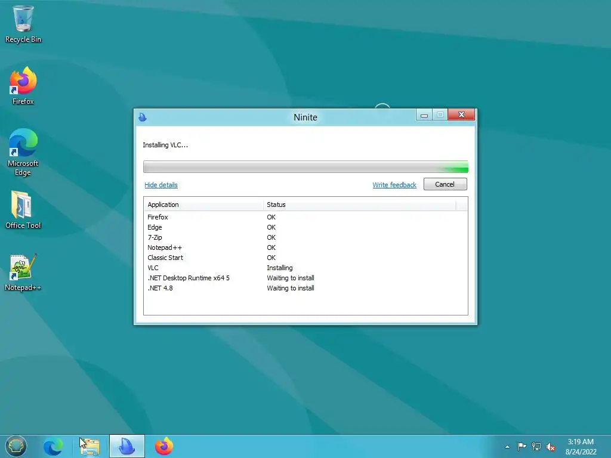
Task: Launch Edge from the taskbar
Action: point(53,446)
